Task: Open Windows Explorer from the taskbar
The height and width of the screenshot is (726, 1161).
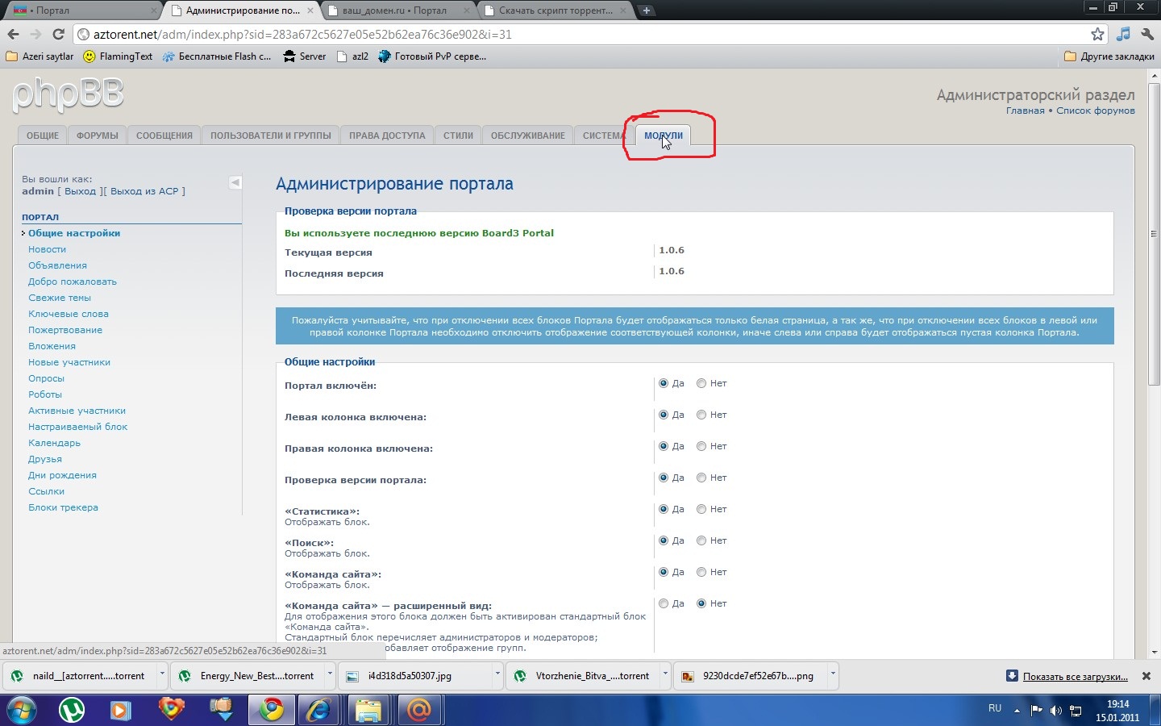Action: pos(368,710)
